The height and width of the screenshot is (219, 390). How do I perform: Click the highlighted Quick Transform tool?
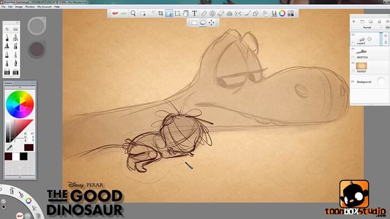tap(169, 13)
